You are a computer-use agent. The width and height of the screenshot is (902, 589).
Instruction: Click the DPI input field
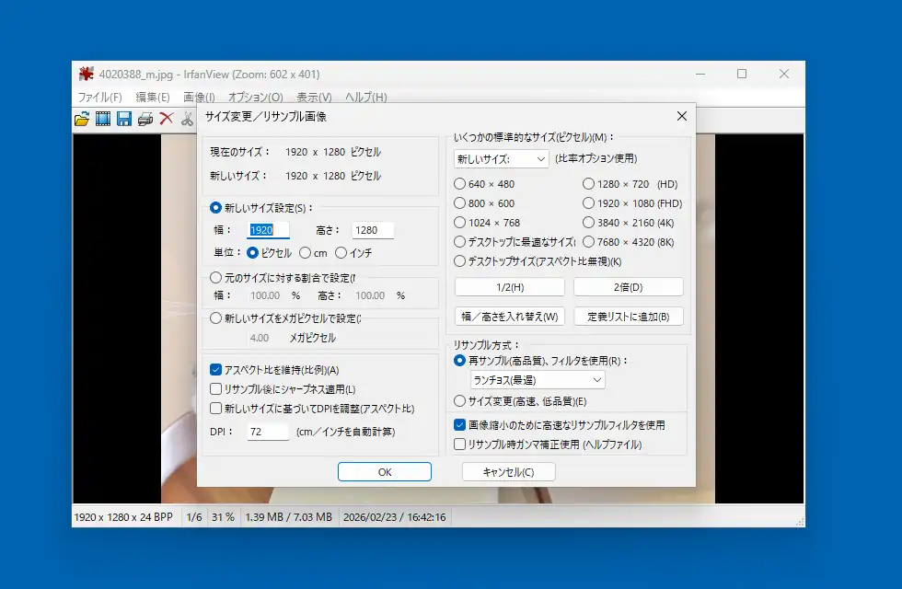tap(268, 432)
